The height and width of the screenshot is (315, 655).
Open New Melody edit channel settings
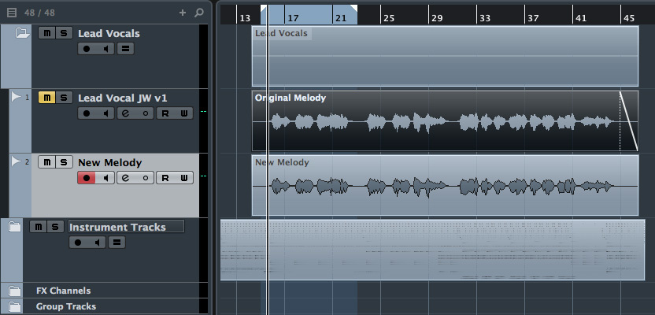pos(125,178)
